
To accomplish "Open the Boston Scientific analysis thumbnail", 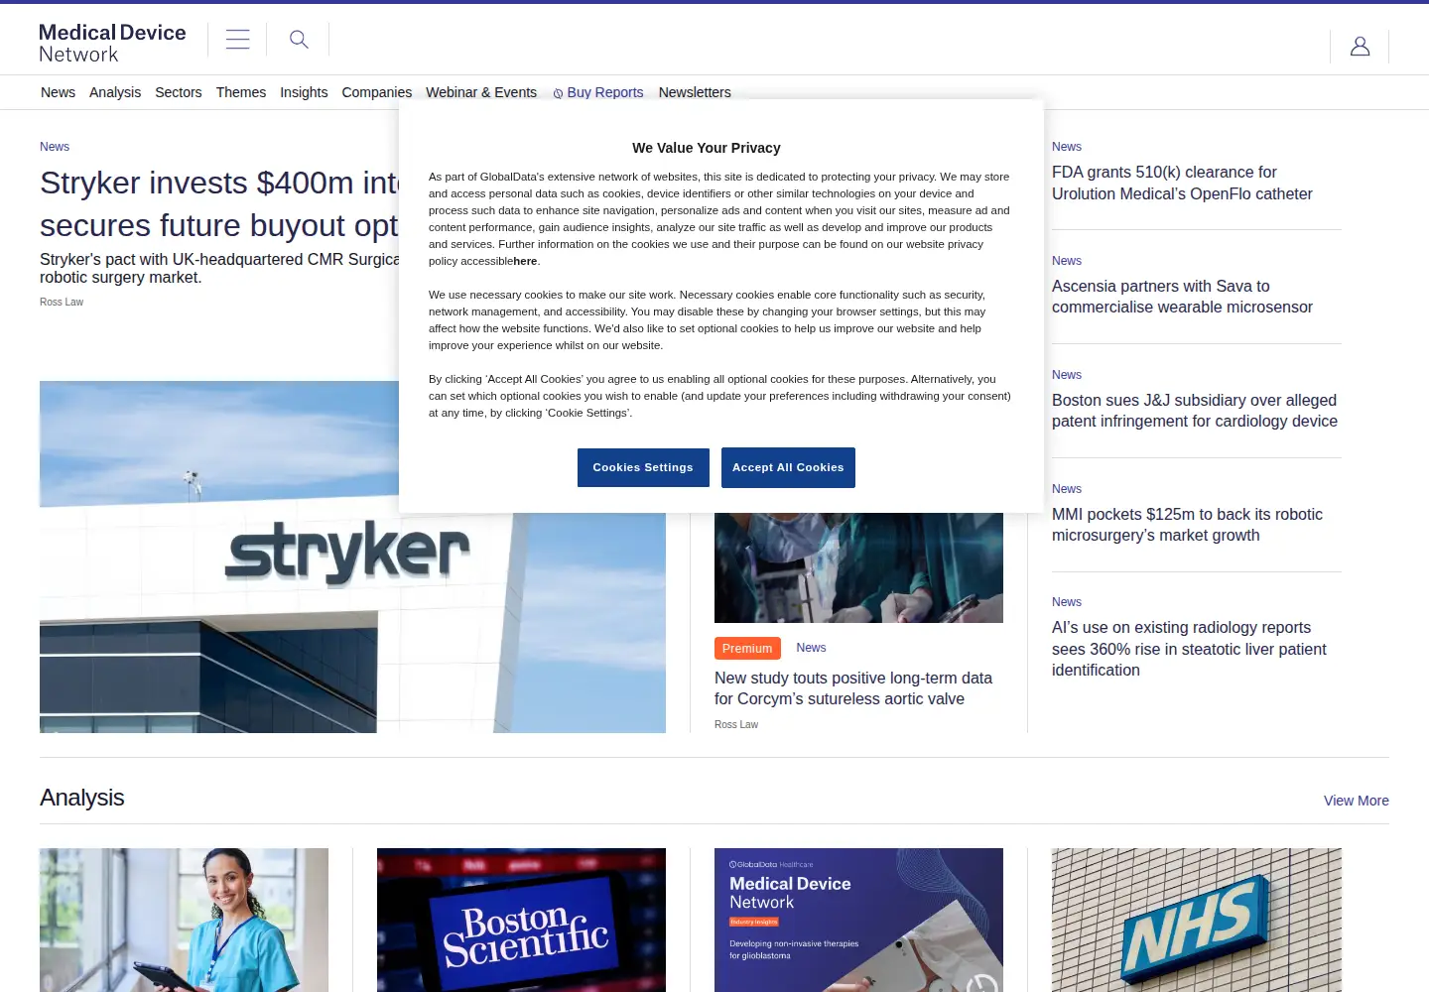I will (521, 920).
